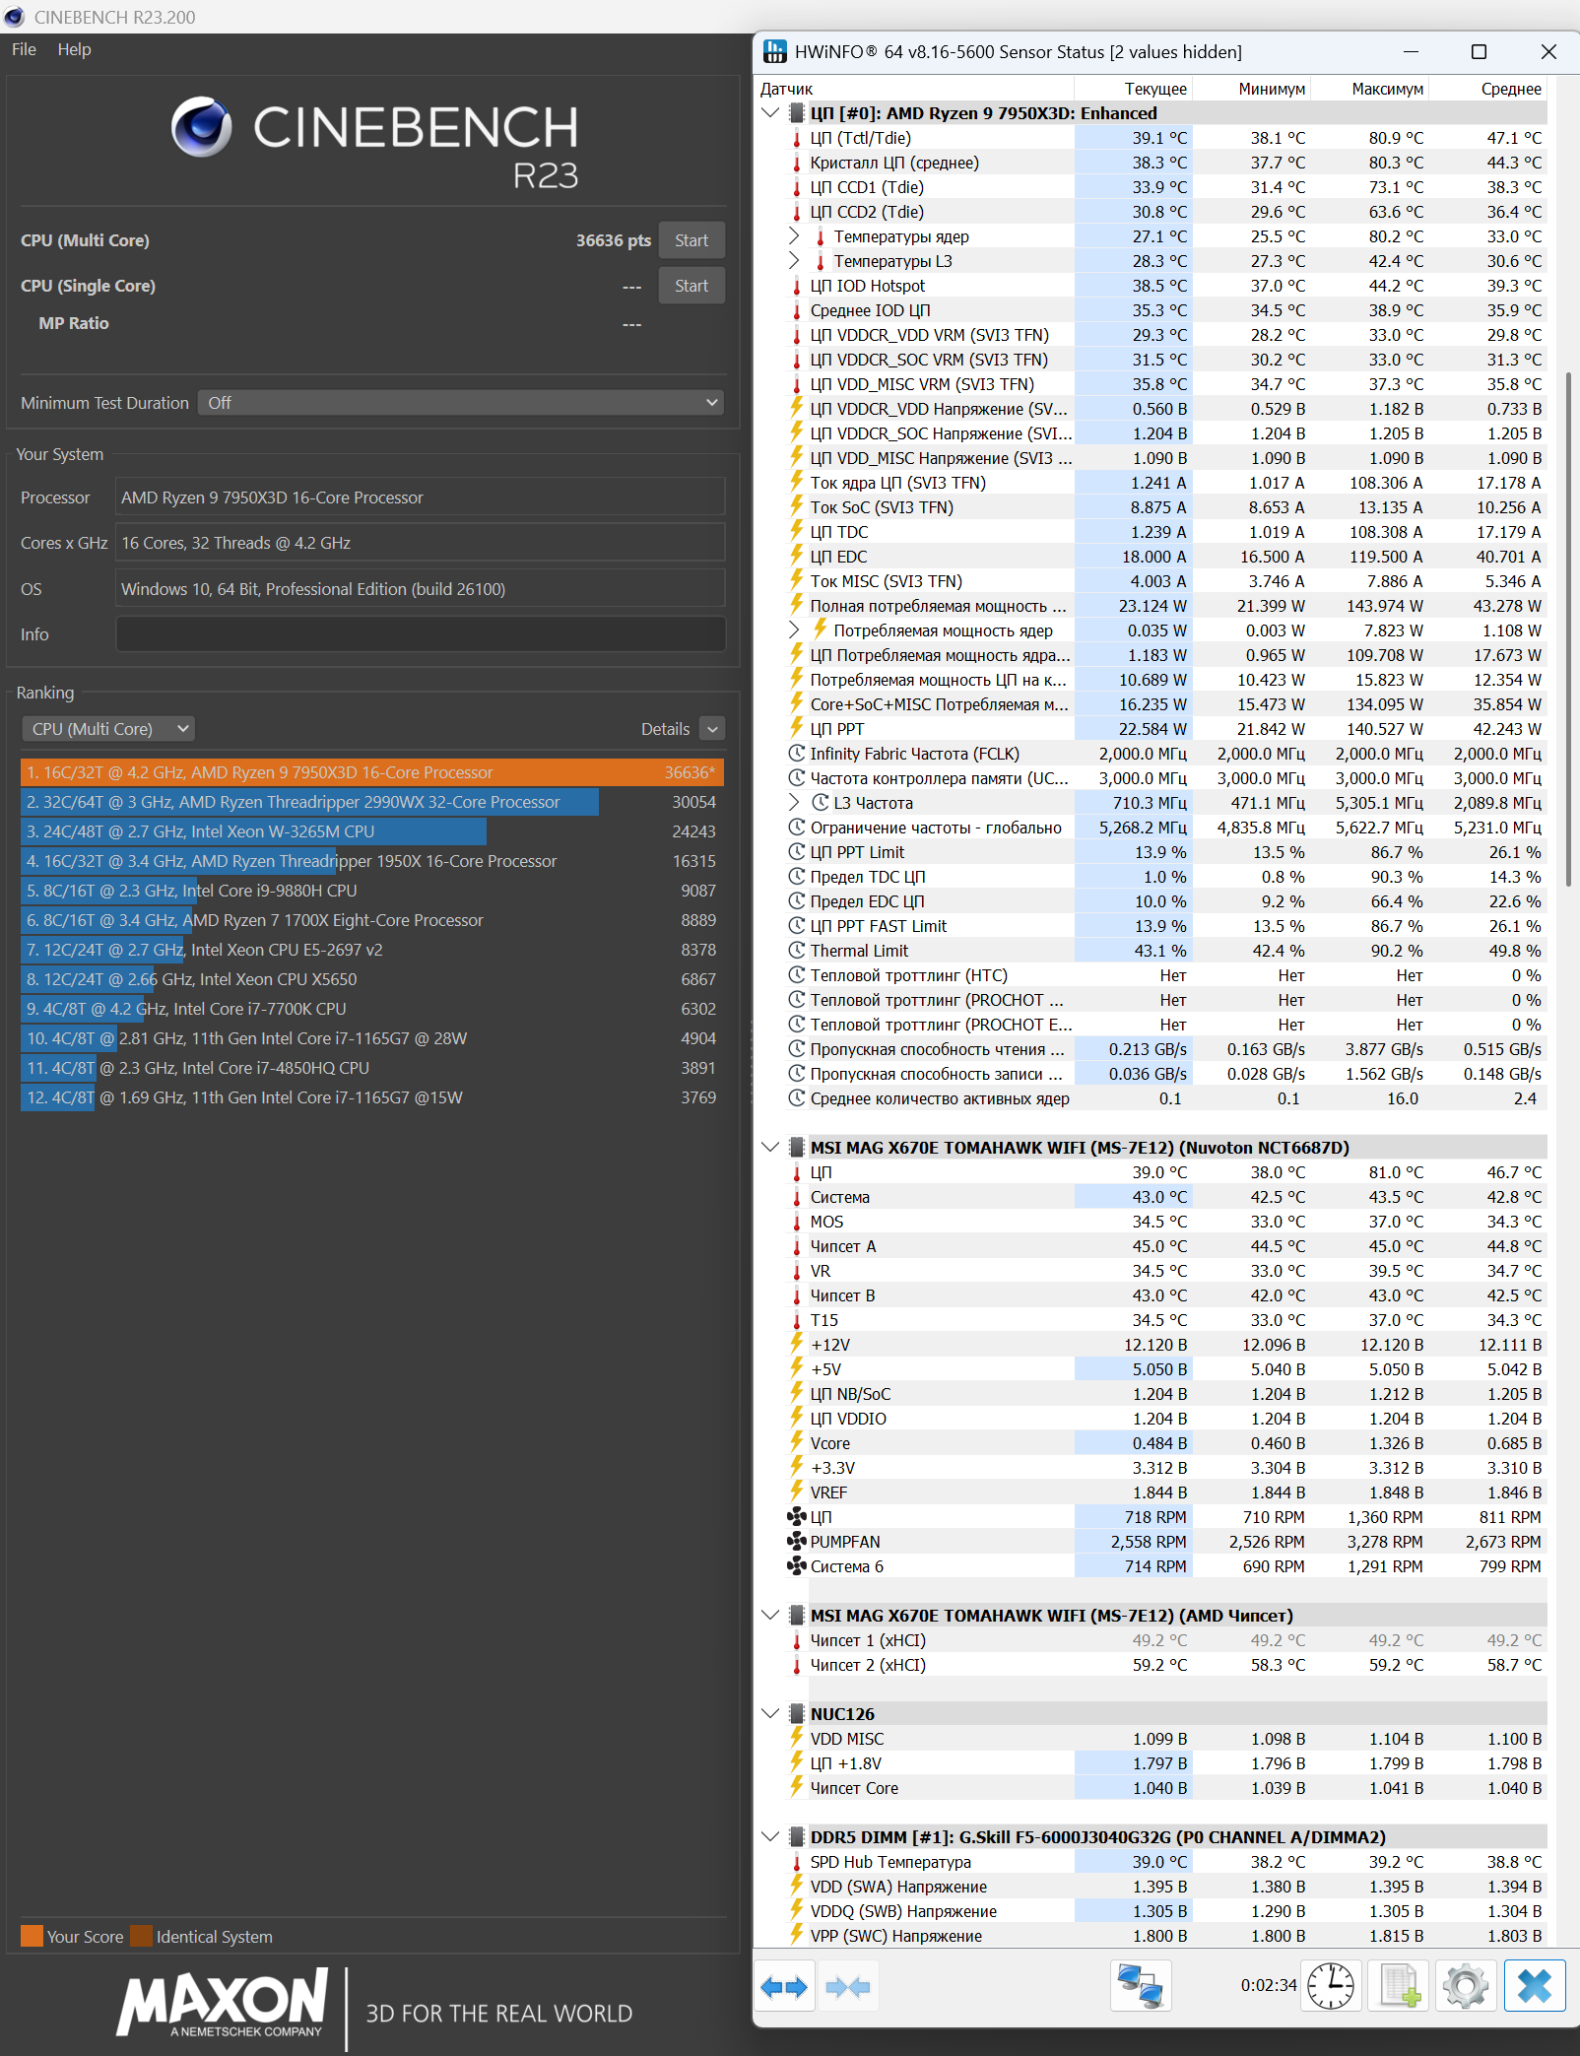Open HWiNFO sensor settings gear icon
Screen dimensions: 1580x2056
click(x=1465, y=1986)
